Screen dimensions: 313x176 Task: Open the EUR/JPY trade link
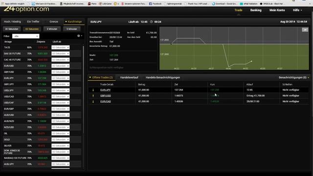(x=106, y=90)
